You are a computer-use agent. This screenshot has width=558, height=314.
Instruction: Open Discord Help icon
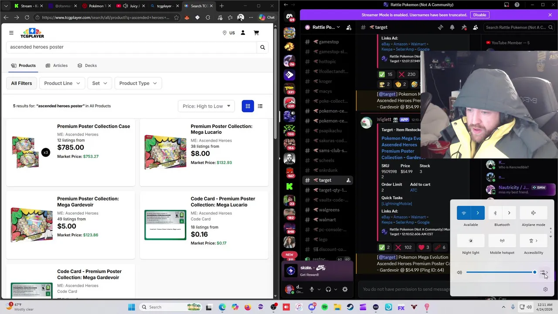517,5
